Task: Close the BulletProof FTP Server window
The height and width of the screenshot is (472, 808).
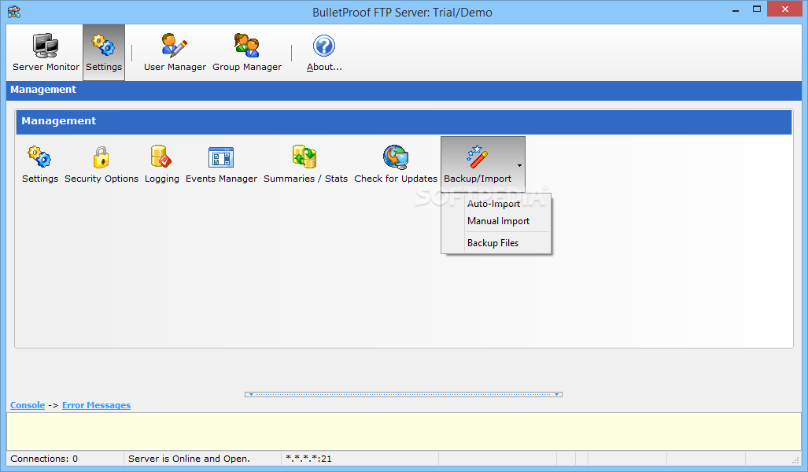Action: pos(785,9)
